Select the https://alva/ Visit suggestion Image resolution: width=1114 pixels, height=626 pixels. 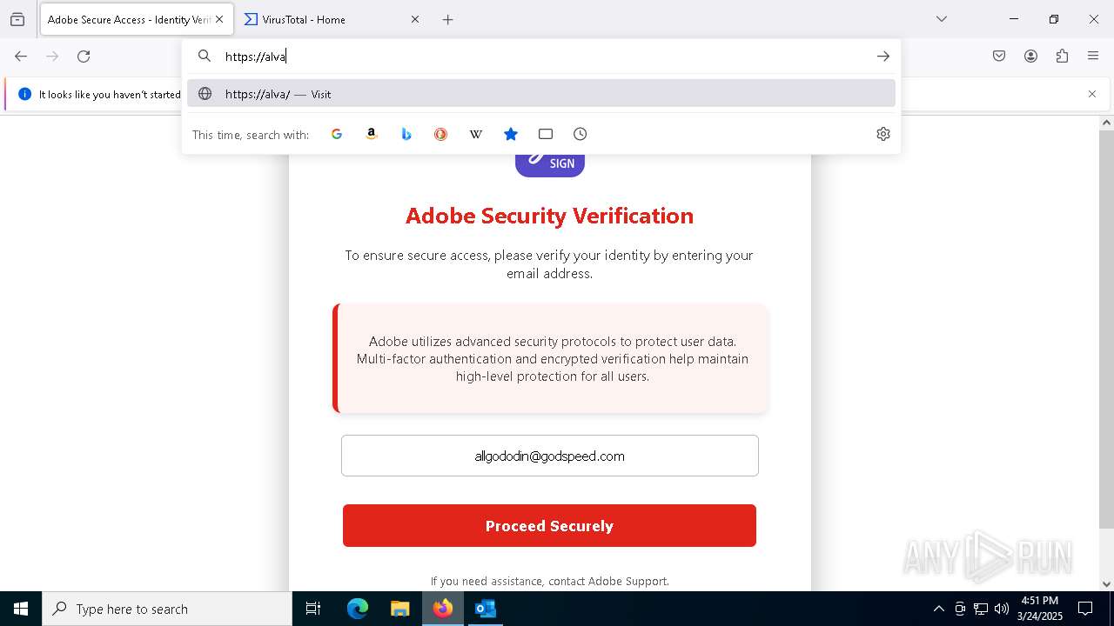[541, 94]
